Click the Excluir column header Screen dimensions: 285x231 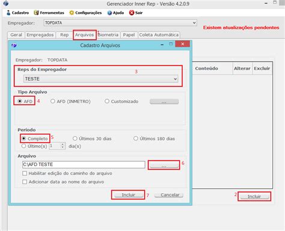click(x=262, y=69)
